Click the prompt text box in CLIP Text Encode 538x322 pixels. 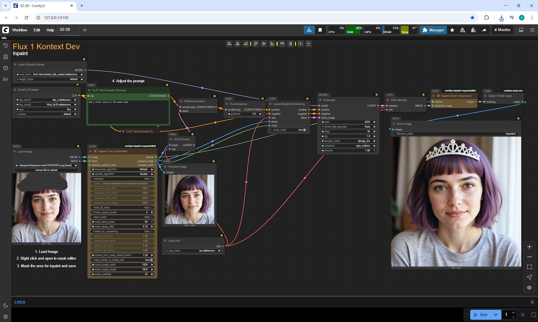tap(128, 112)
